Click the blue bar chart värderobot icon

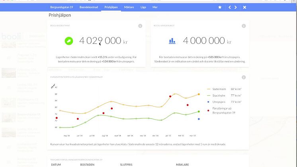[172, 41]
